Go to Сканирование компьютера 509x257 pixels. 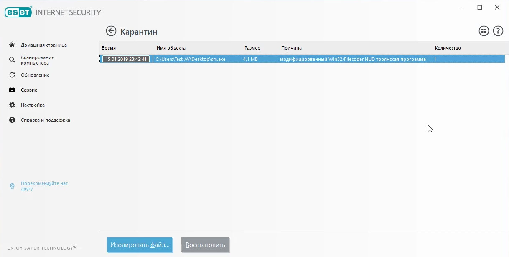[x=37, y=60]
